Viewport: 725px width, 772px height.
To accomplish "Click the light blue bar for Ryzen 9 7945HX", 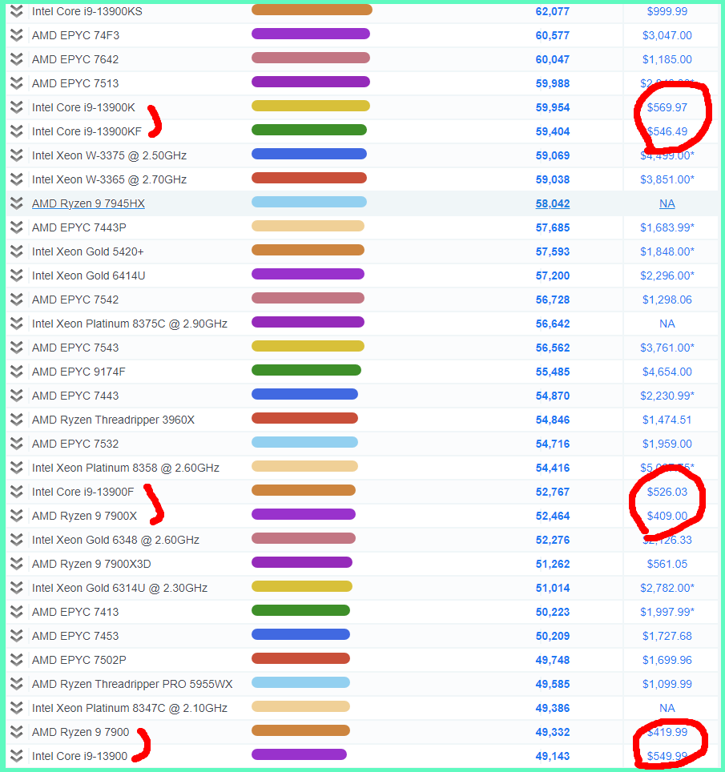I will [x=308, y=202].
